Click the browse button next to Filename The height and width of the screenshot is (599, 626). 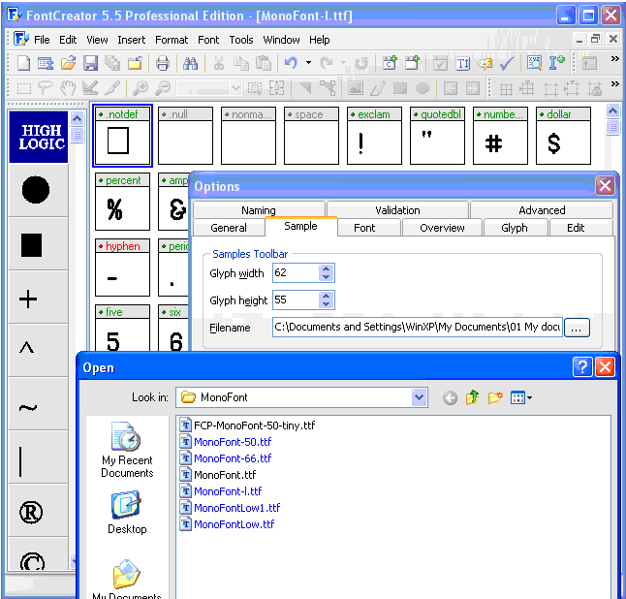pyautogui.click(x=576, y=328)
